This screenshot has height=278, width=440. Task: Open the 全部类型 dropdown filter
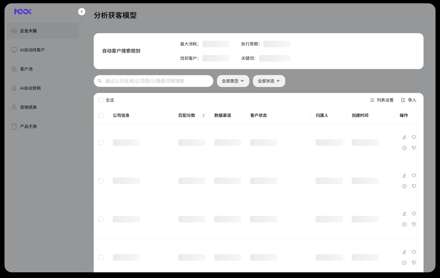pos(233,81)
